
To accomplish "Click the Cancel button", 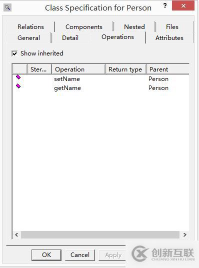I will pyautogui.click(x=80, y=255).
